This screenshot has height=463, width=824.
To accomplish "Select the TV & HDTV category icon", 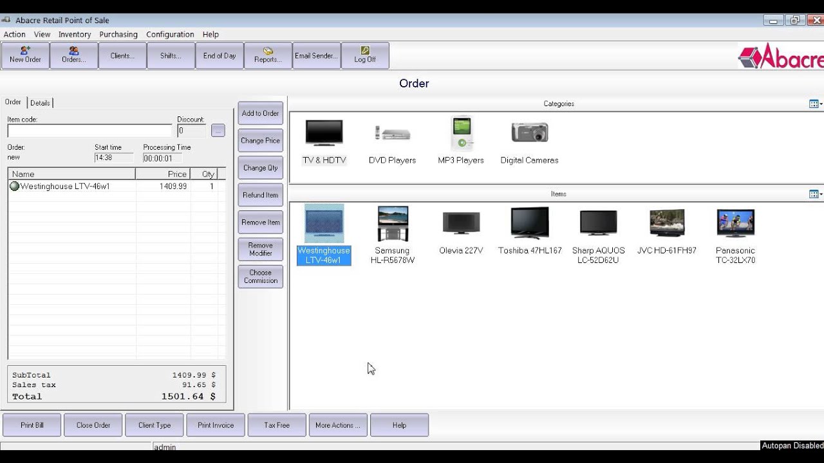I will [x=324, y=141].
